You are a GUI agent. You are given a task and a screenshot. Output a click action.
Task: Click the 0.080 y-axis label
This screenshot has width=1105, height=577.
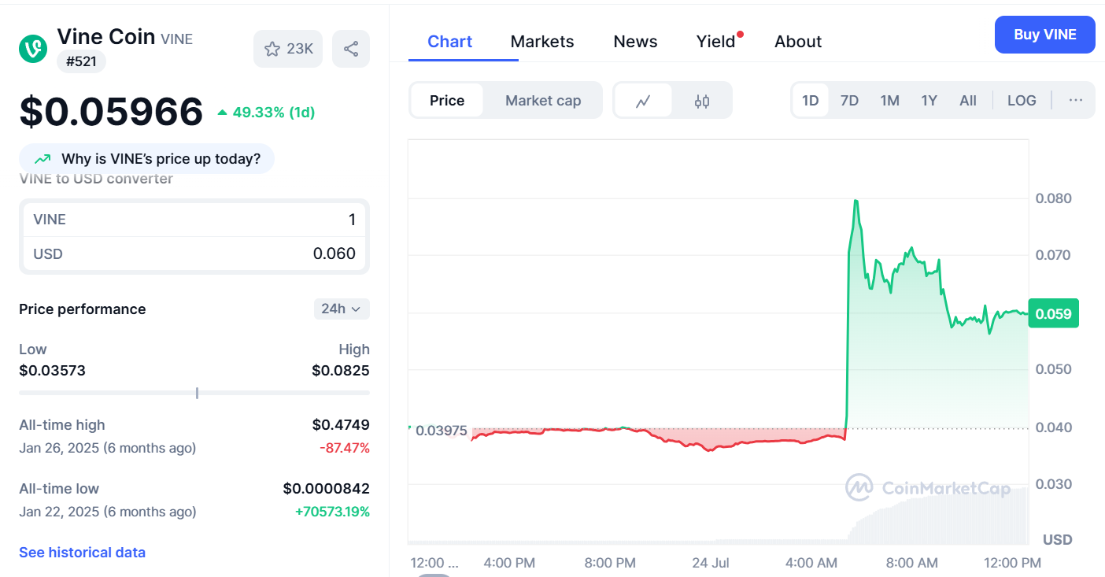[x=1053, y=198]
